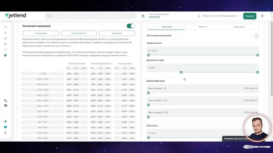Switch to the Настройки tab
273x153 pixels.
pos(167,27)
